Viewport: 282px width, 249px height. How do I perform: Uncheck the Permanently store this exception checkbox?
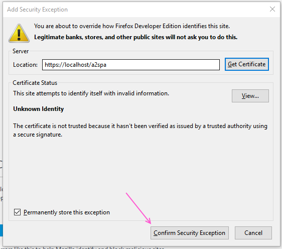click(17, 212)
